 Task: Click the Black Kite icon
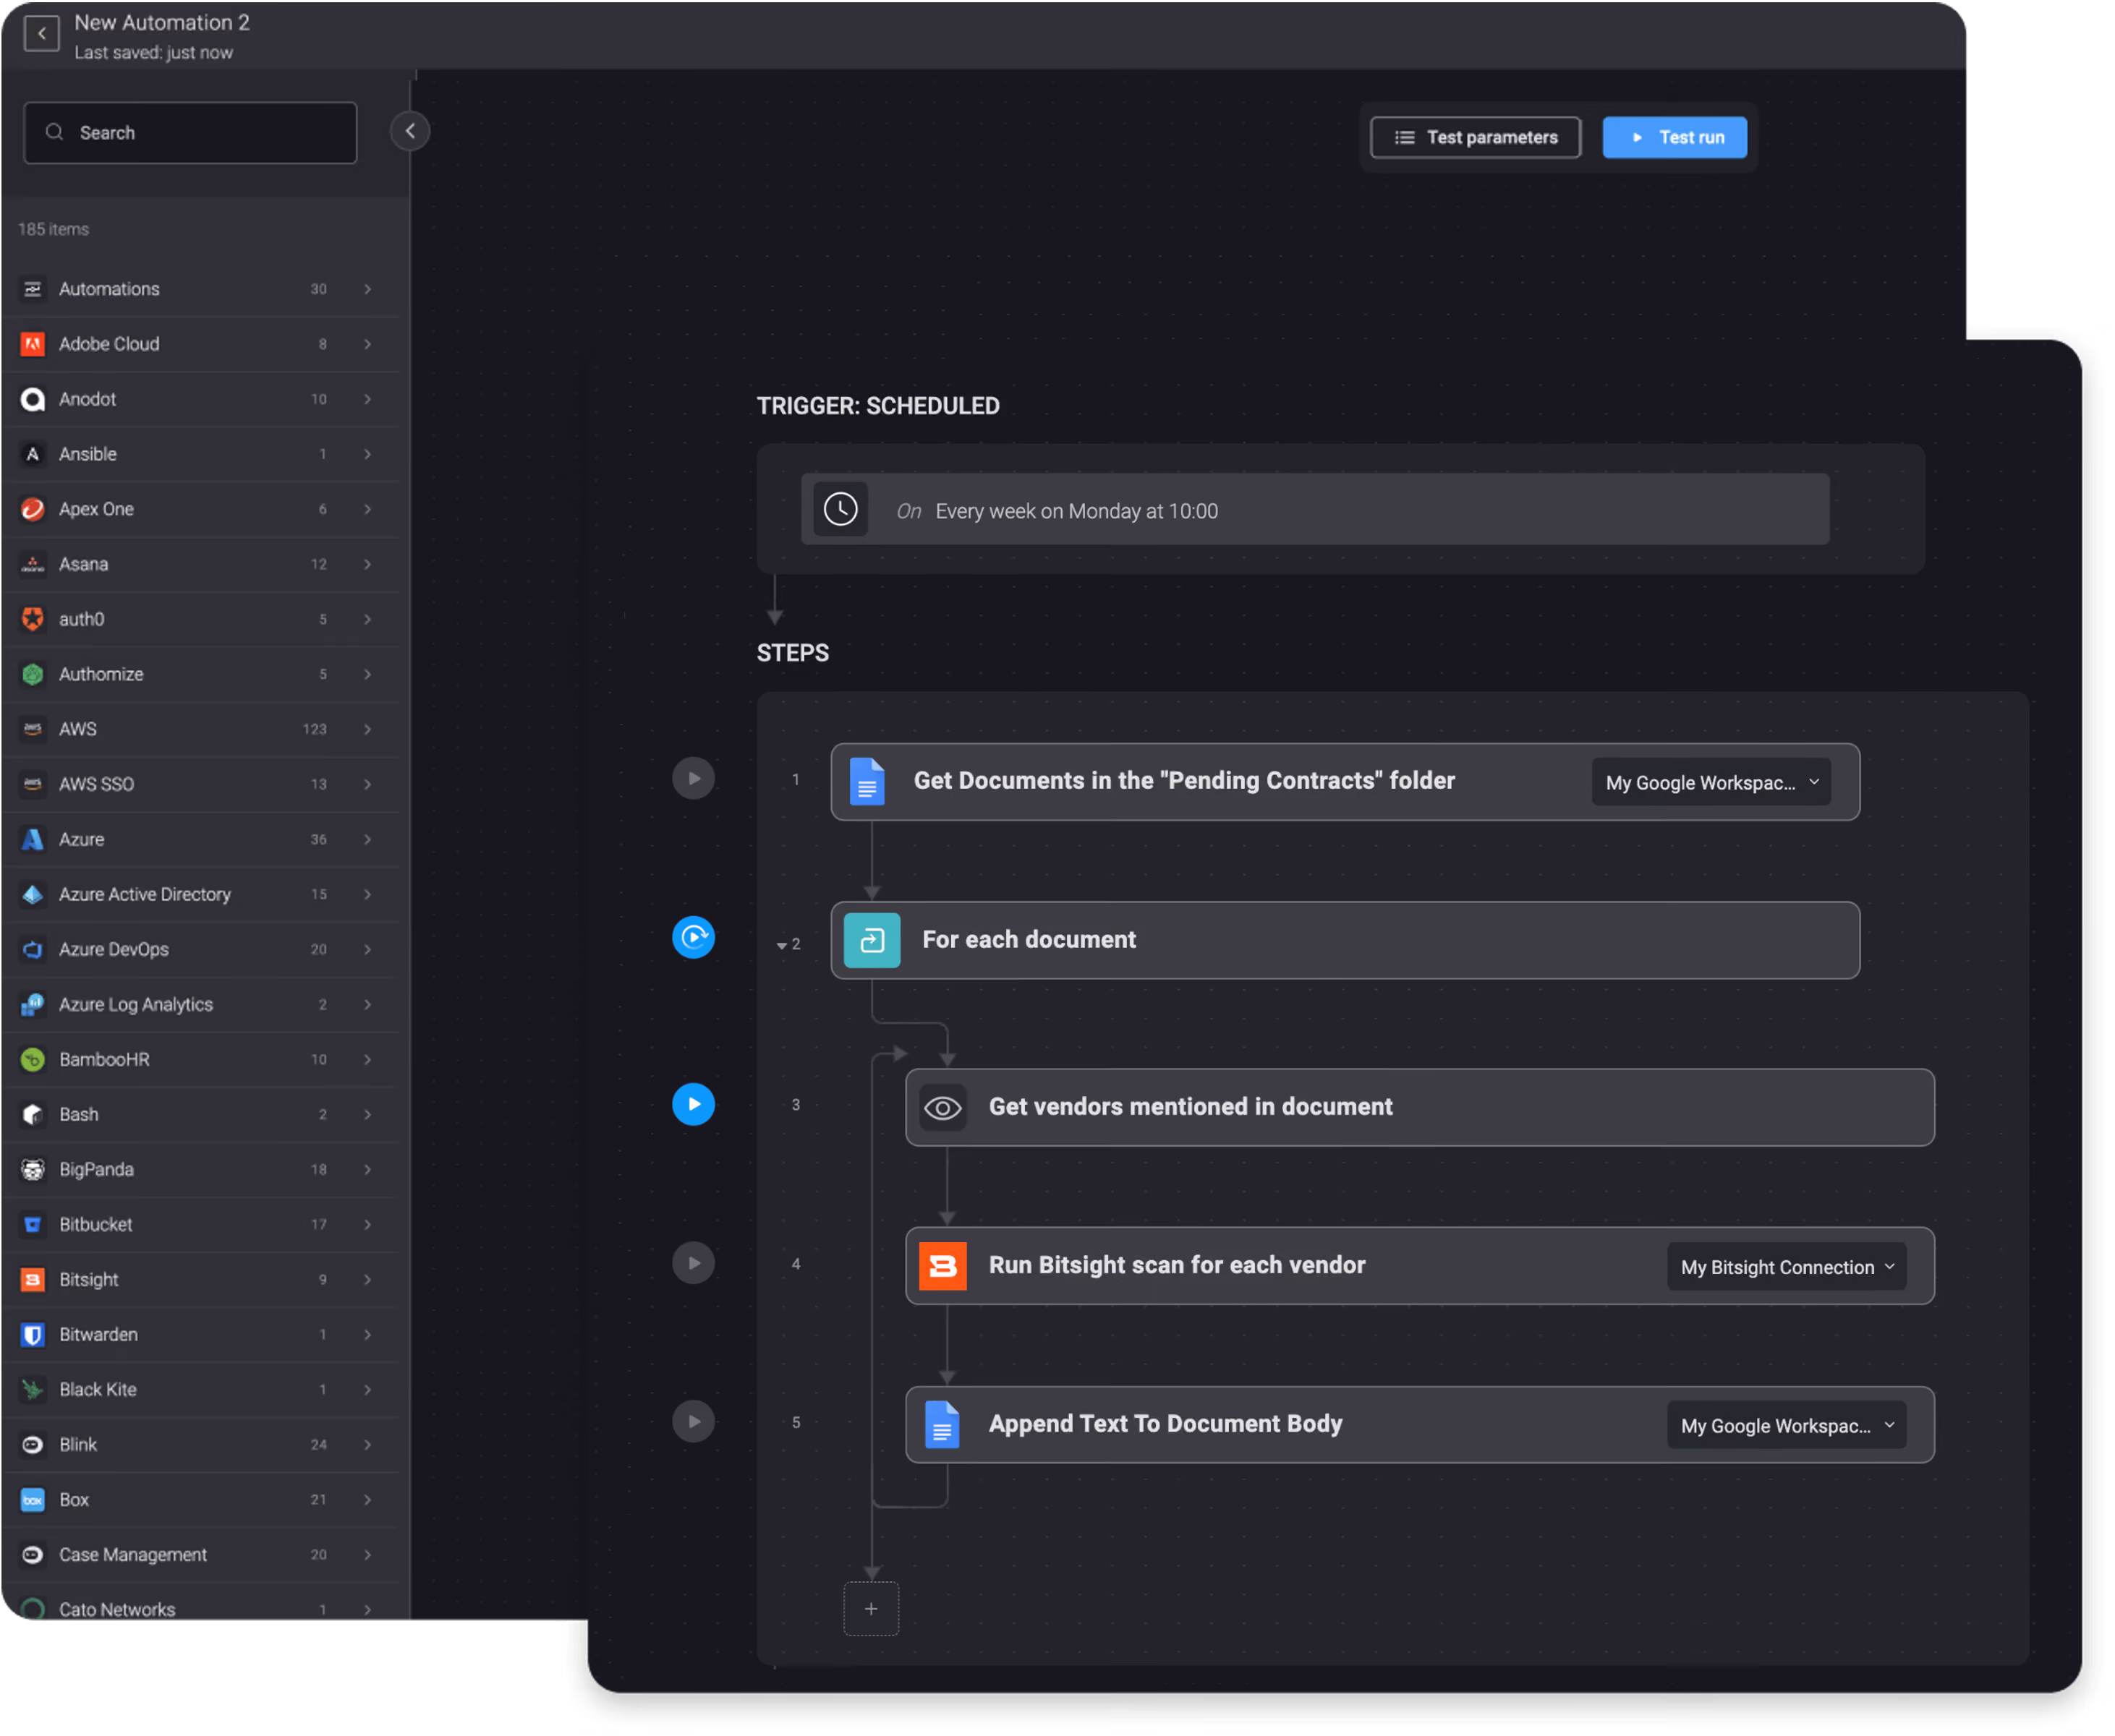click(x=33, y=1391)
